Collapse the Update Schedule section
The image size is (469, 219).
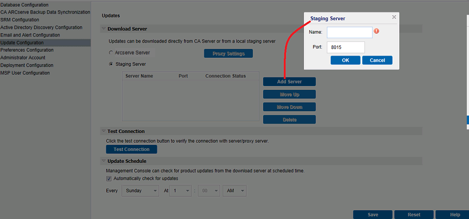pos(104,161)
